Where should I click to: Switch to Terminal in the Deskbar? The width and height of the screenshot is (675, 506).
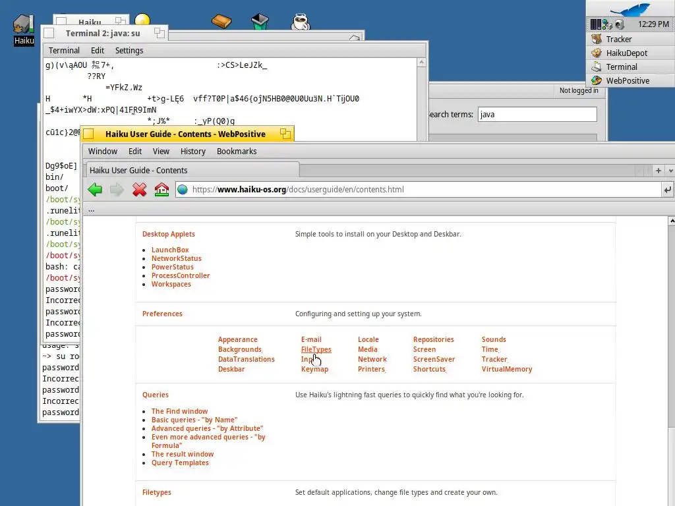coord(630,67)
